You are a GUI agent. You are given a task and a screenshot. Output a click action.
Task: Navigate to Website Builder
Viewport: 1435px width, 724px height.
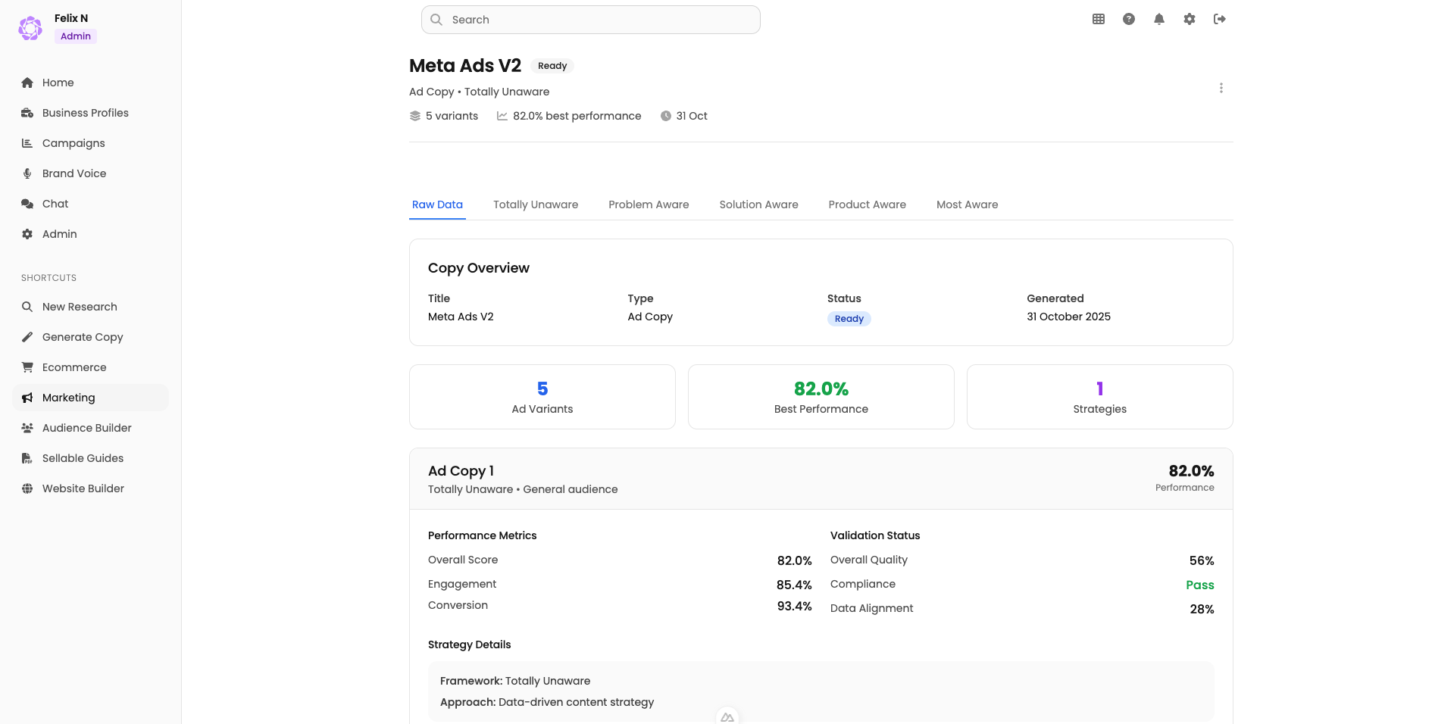point(83,488)
